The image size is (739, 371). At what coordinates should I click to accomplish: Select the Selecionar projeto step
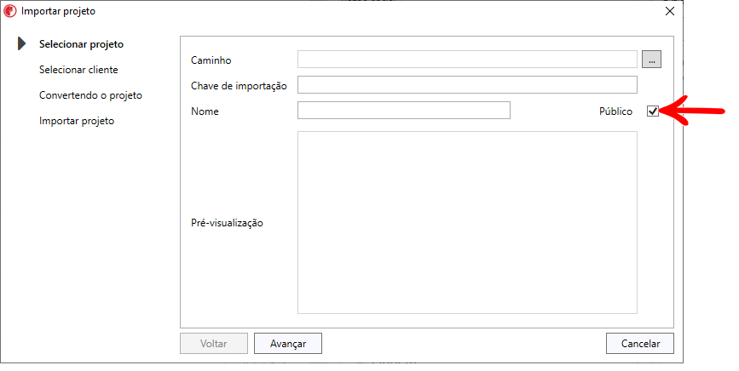coord(81,44)
